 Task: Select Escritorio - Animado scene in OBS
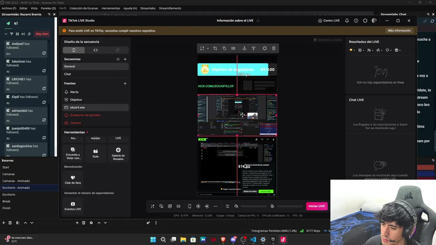(x=29, y=187)
